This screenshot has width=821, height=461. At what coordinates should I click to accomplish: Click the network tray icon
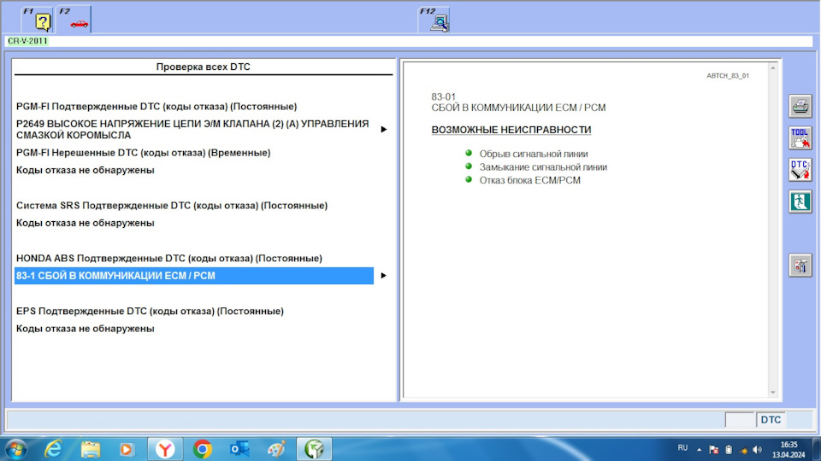743,450
